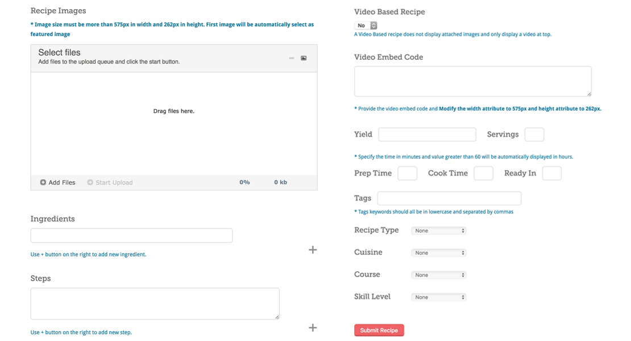Click the Tags input field
Screen dimensions: 631x341
click(x=449, y=198)
